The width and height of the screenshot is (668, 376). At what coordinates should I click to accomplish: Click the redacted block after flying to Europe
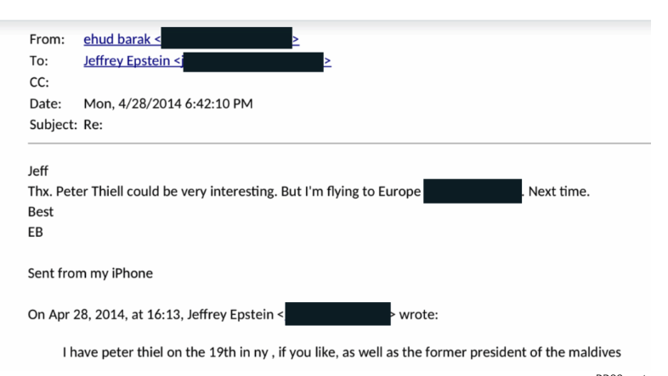pyautogui.click(x=473, y=191)
